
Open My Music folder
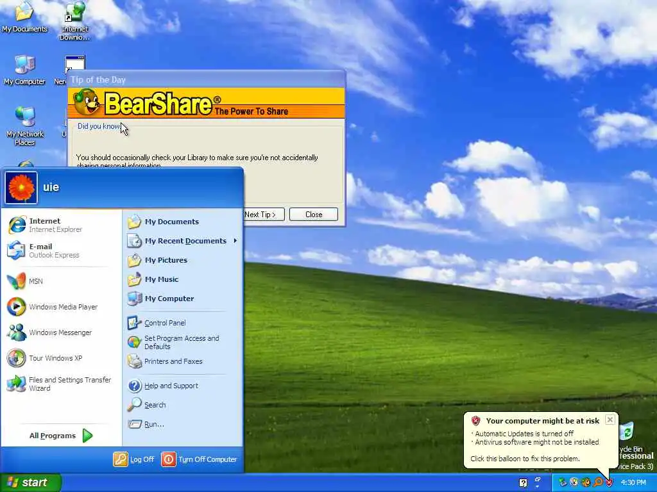click(182, 279)
